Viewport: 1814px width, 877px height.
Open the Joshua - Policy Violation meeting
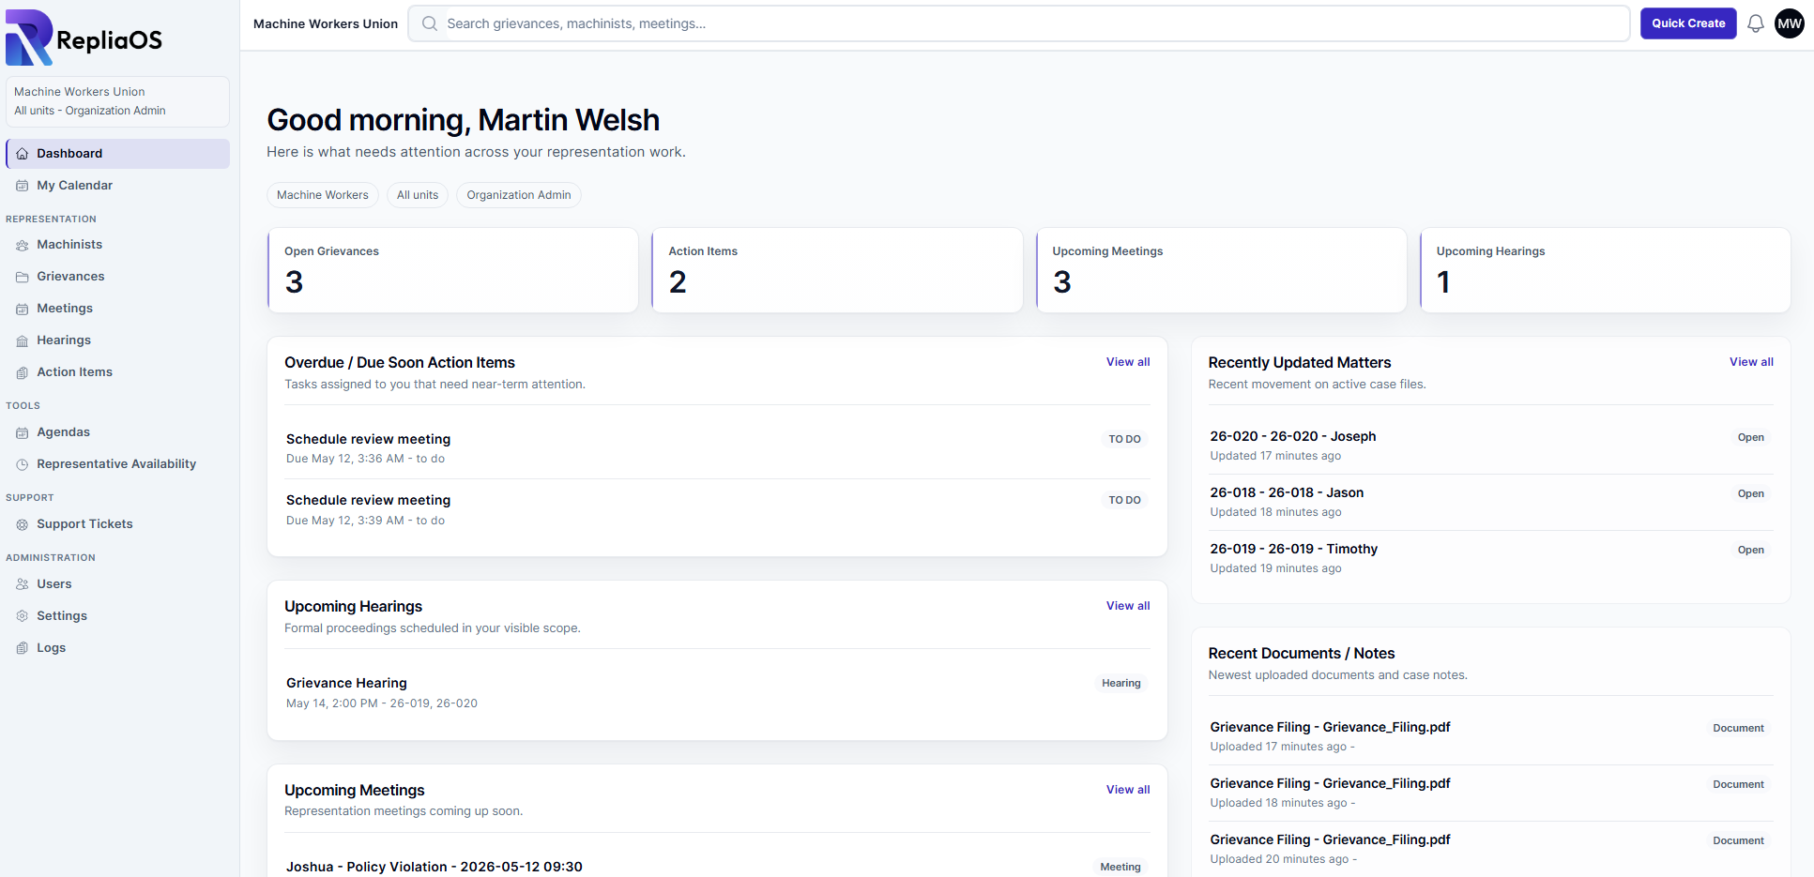(717, 867)
